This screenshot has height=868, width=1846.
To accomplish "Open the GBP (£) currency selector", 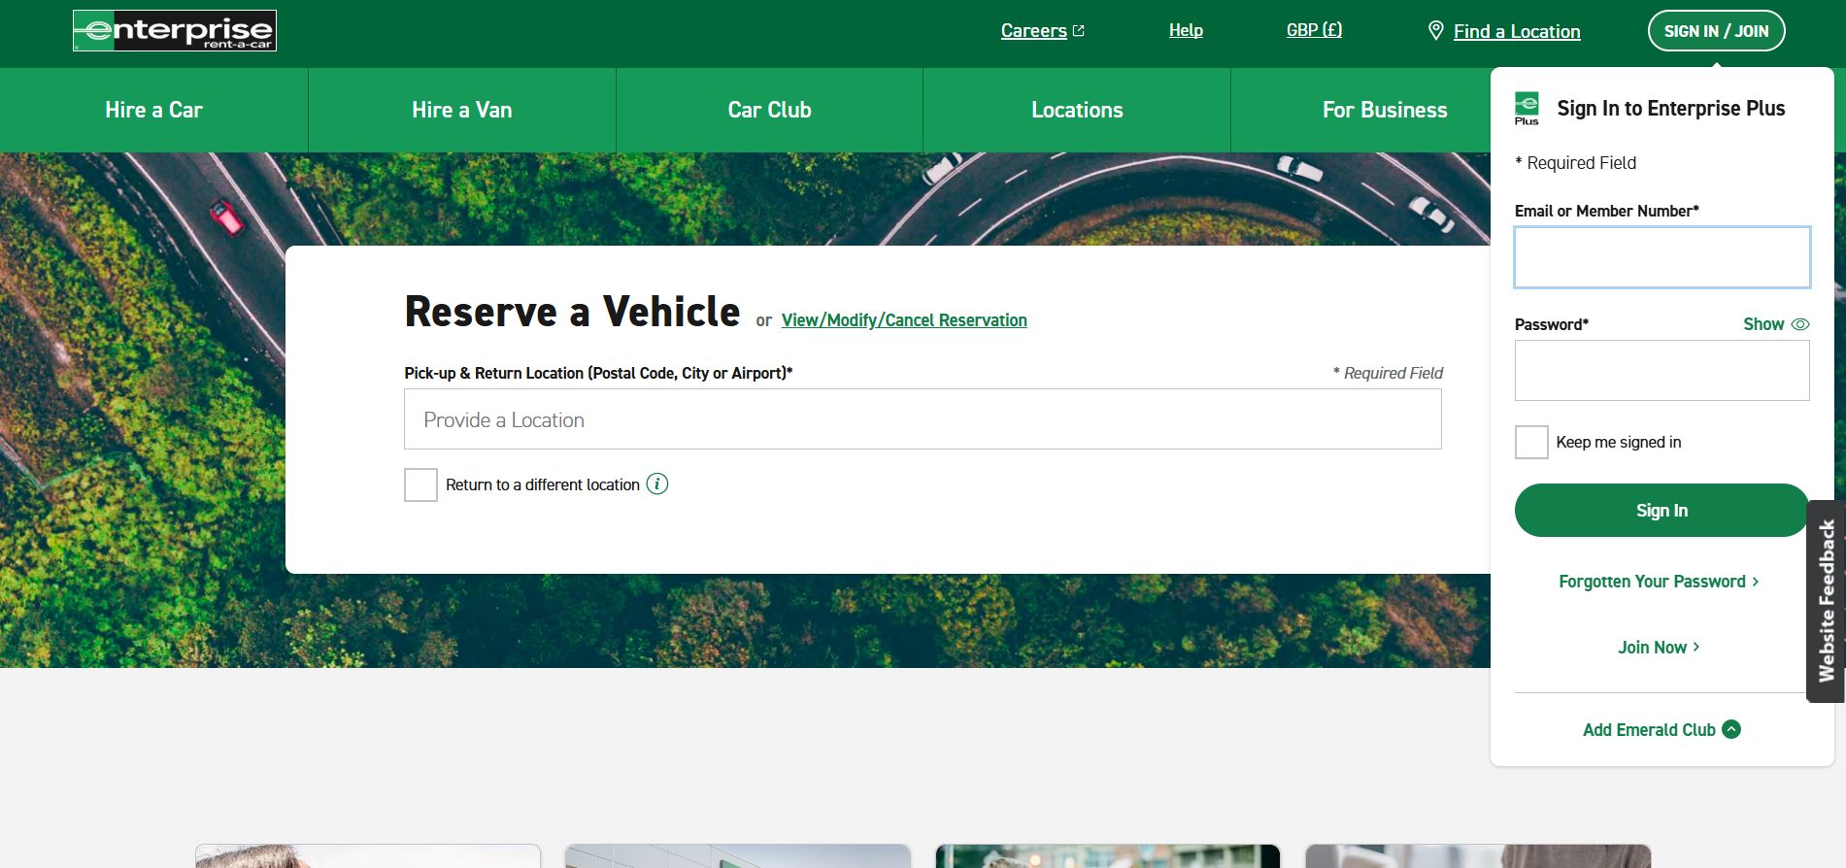I will click(x=1314, y=30).
